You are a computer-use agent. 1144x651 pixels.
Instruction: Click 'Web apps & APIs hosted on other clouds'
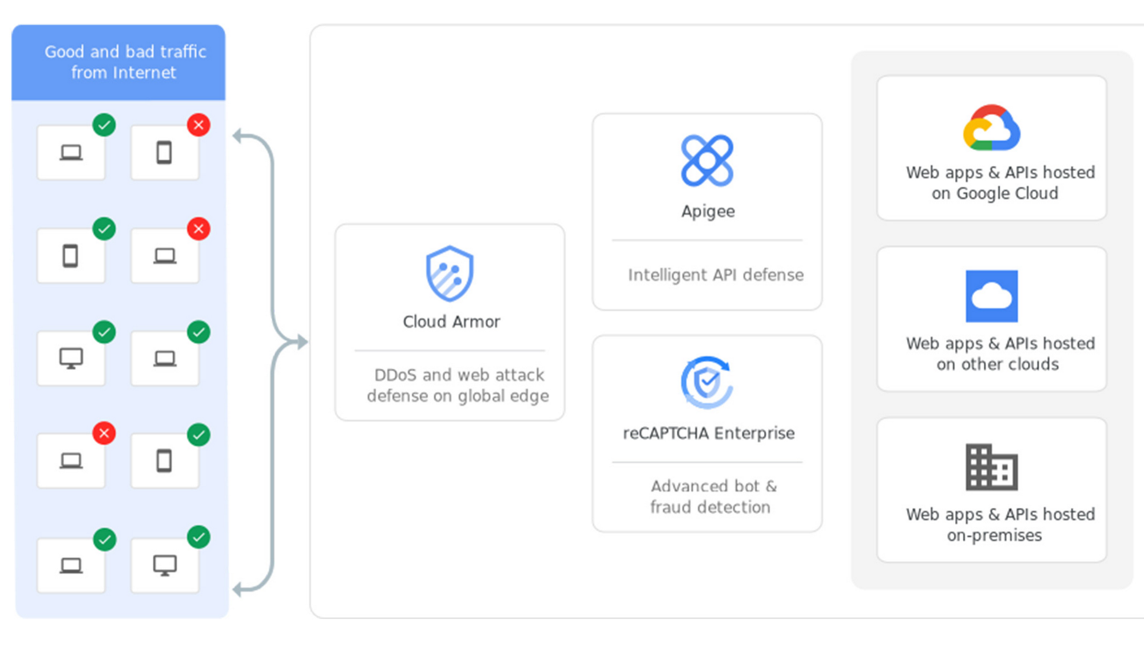pos(1000,354)
